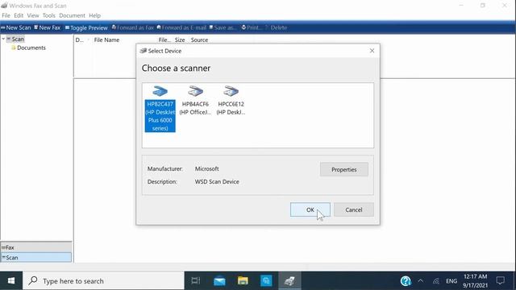The height and width of the screenshot is (290, 516).
Task: Confirm scanner selection with OK
Action: point(310,209)
